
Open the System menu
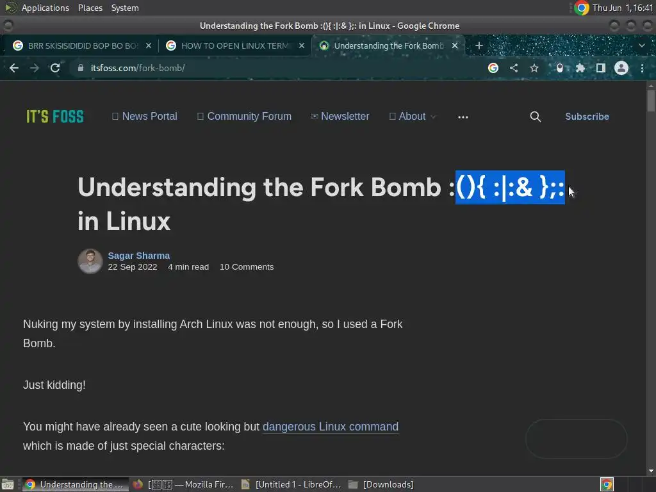tap(125, 8)
